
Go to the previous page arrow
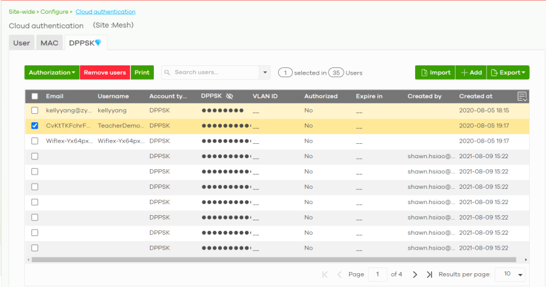tap(339, 275)
